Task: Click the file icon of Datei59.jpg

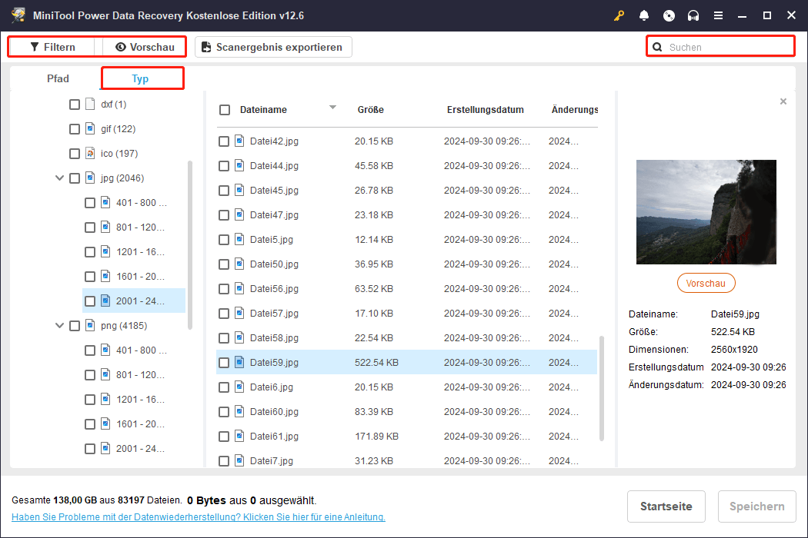Action: pos(239,362)
